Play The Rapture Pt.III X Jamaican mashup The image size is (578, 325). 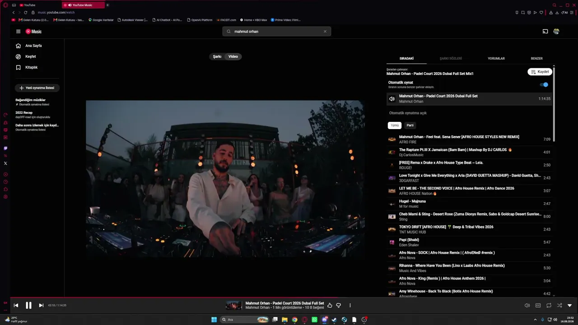(x=470, y=152)
